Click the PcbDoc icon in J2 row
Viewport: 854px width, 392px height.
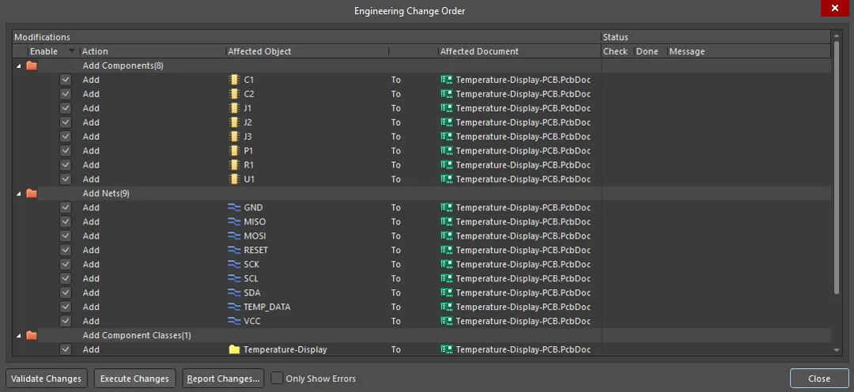click(447, 122)
